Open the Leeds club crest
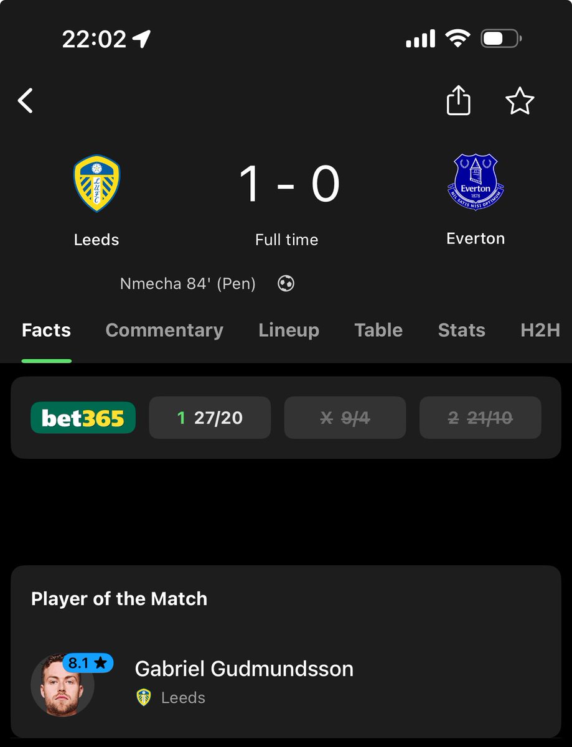This screenshot has height=747, width=572. (x=96, y=184)
